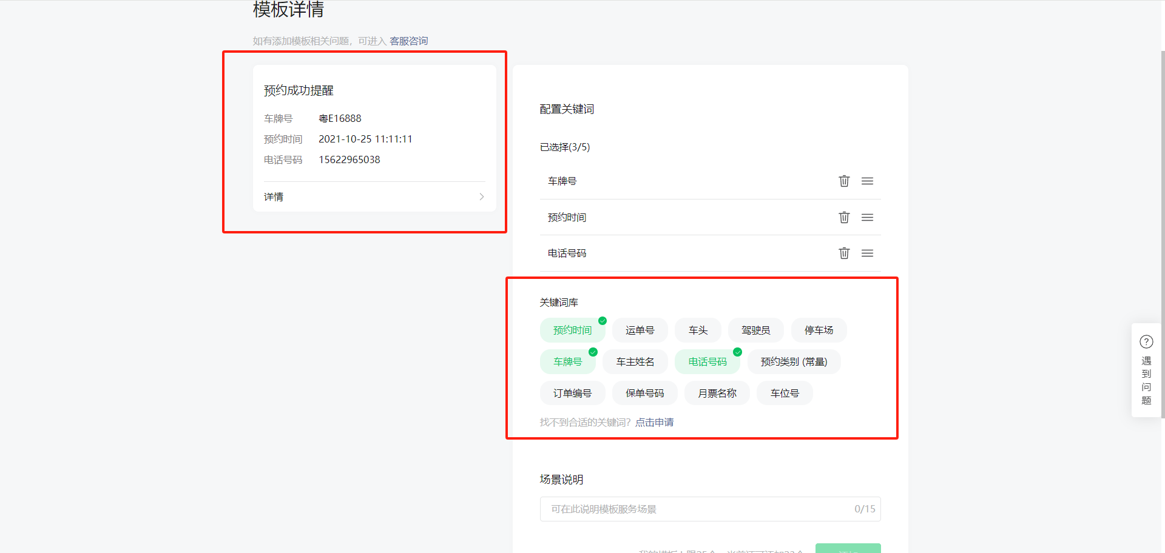Image resolution: width=1165 pixels, height=553 pixels.
Task: Select the 停车场 keyword tag
Action: 819,330
